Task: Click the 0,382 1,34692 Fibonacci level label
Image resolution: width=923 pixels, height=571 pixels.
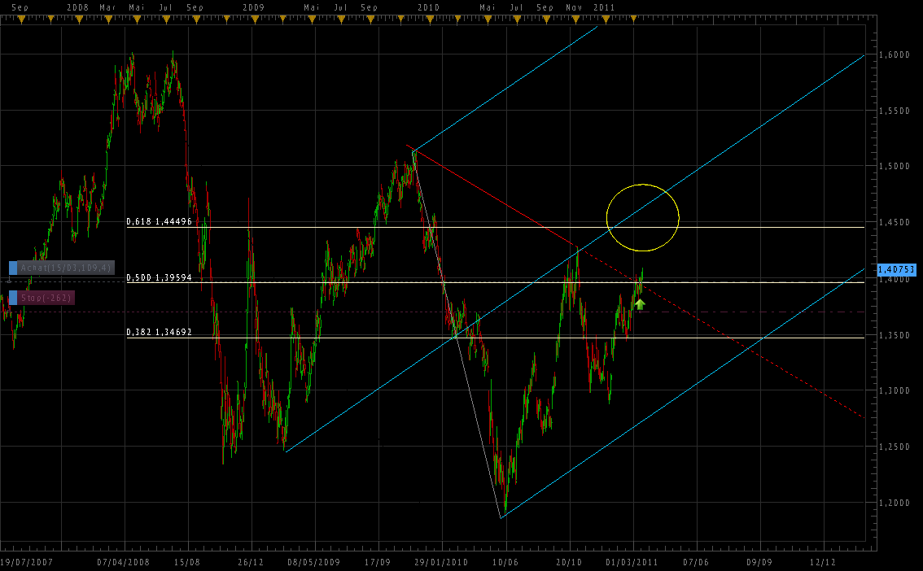Action: pos(159,332)
